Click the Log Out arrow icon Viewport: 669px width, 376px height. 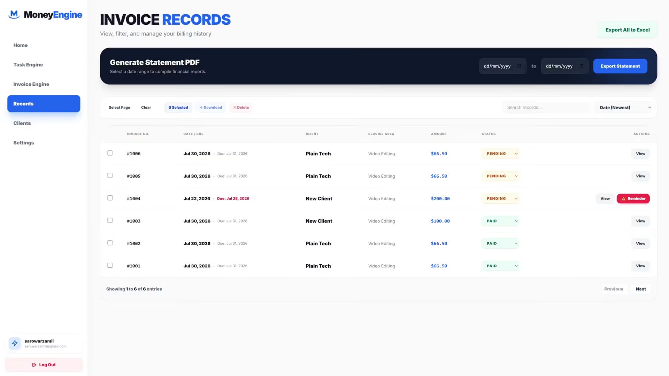pos(34,365)
